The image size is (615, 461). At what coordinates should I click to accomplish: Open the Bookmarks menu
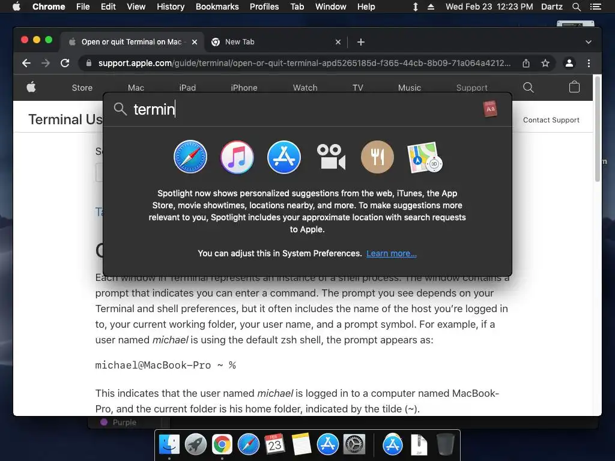pyautogui.click(x=217, y=7)
